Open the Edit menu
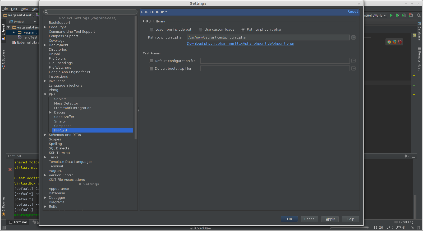This screenshot has height=231, width=423. tap(14, 9)
